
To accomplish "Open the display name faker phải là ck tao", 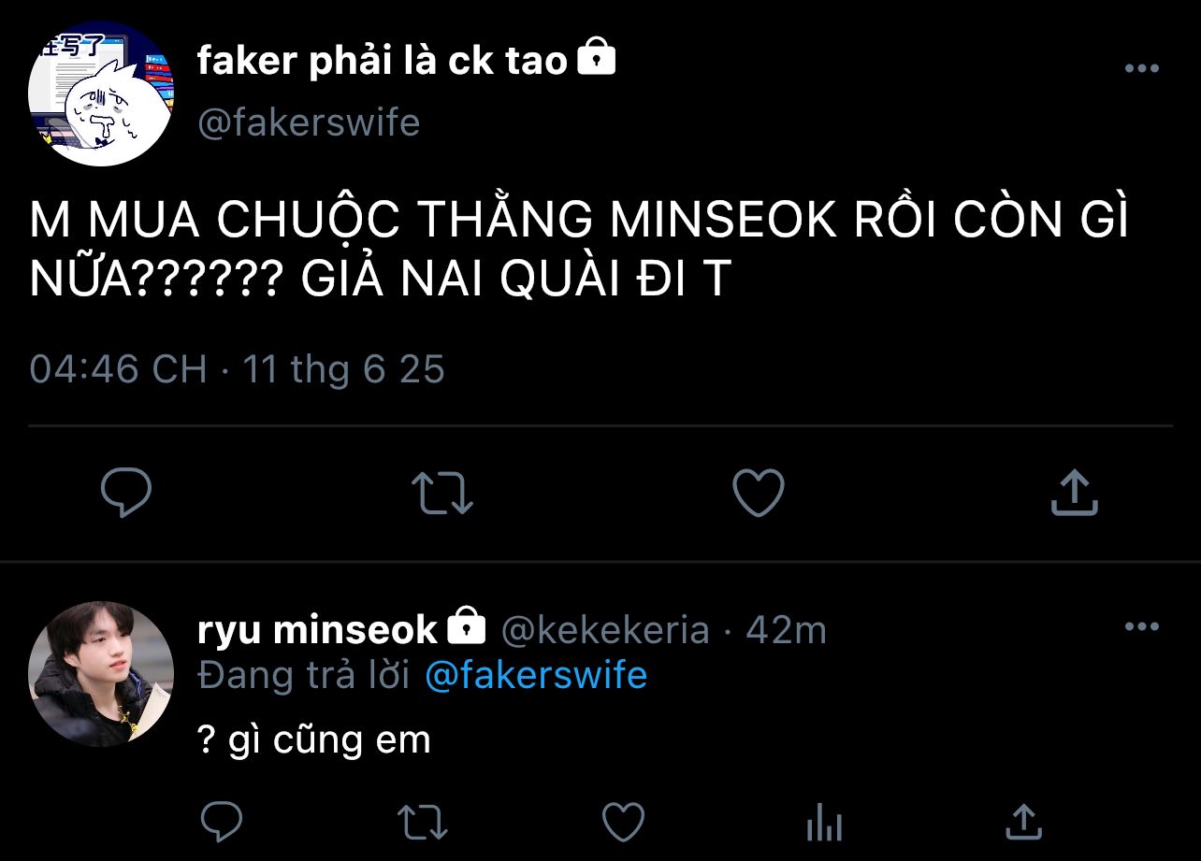I will click(383, 61).
